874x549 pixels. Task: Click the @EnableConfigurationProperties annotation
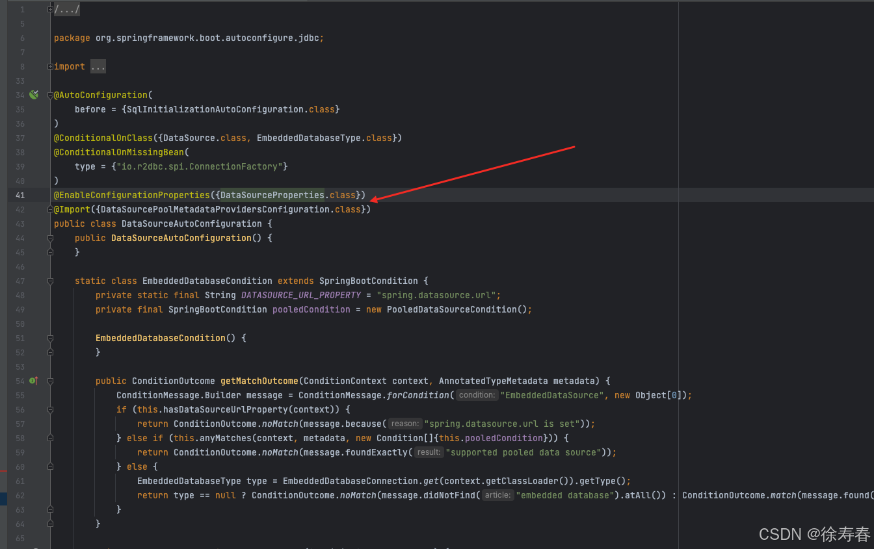tap(132, 195)
